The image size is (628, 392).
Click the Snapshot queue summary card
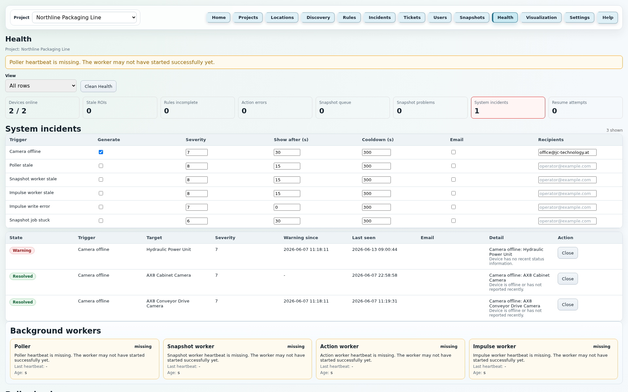(x=353, y=107)
